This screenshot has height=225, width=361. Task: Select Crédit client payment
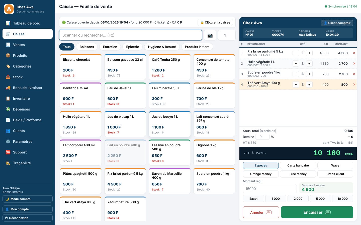pyautogui.click(x=335, y=174)
